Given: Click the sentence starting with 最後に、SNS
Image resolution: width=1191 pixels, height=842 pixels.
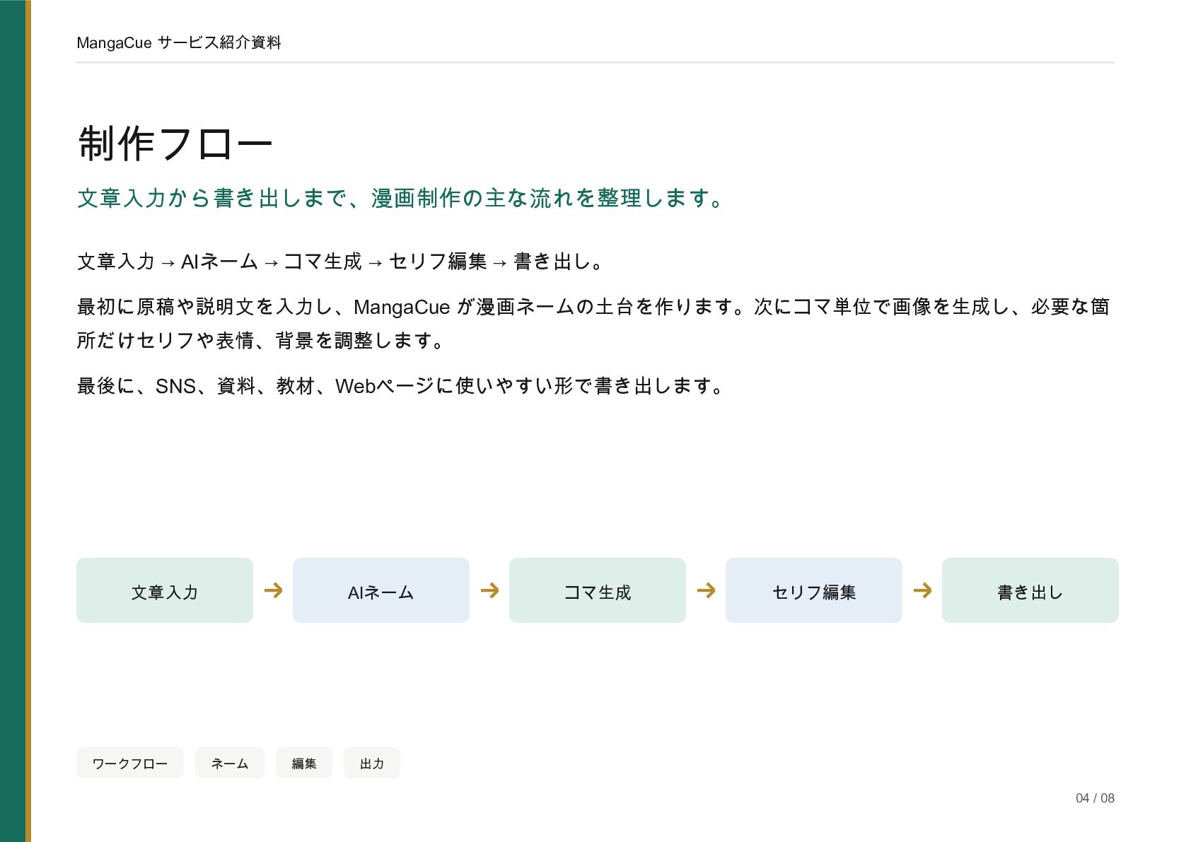Looking at the screenshot, I should click(x=400, y=386).
